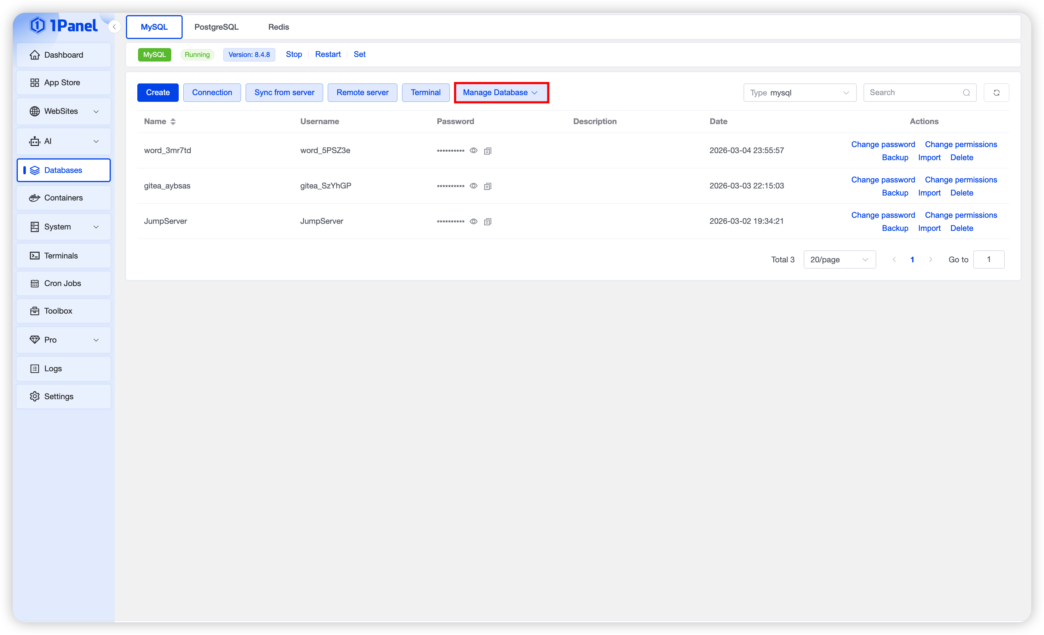Click the search magnifier icon
This screenshot has width=1044, height=635.
(966, 93)
